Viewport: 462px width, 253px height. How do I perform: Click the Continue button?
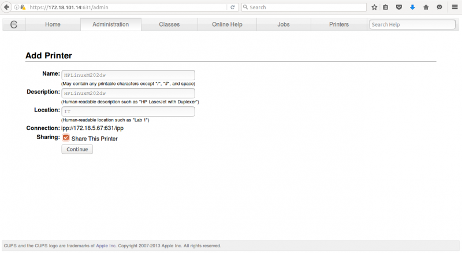point(77,149)
